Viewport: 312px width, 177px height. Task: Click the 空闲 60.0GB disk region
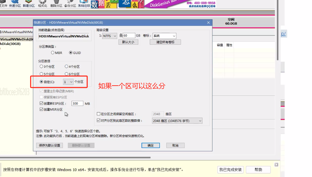231,21
